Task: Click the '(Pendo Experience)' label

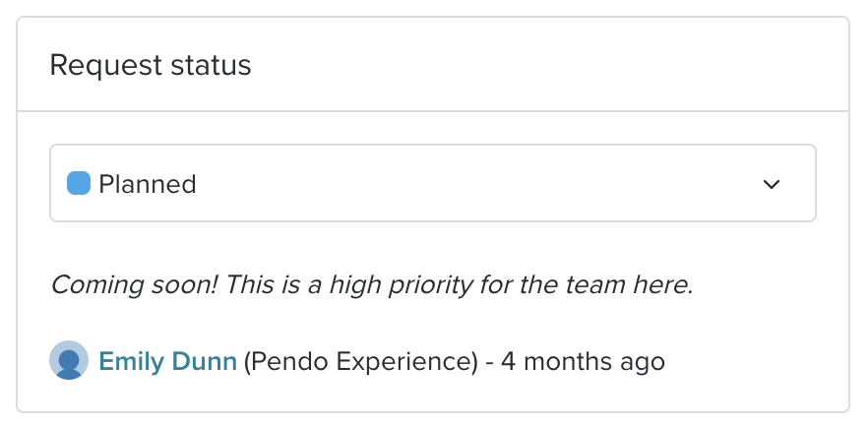Action: [x=360, y=362]
